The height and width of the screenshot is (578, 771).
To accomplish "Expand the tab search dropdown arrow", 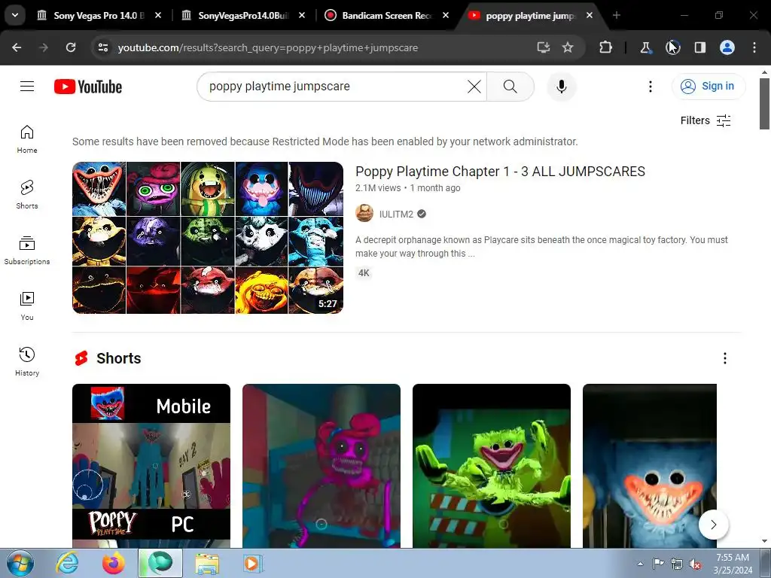I will (15, 15).
